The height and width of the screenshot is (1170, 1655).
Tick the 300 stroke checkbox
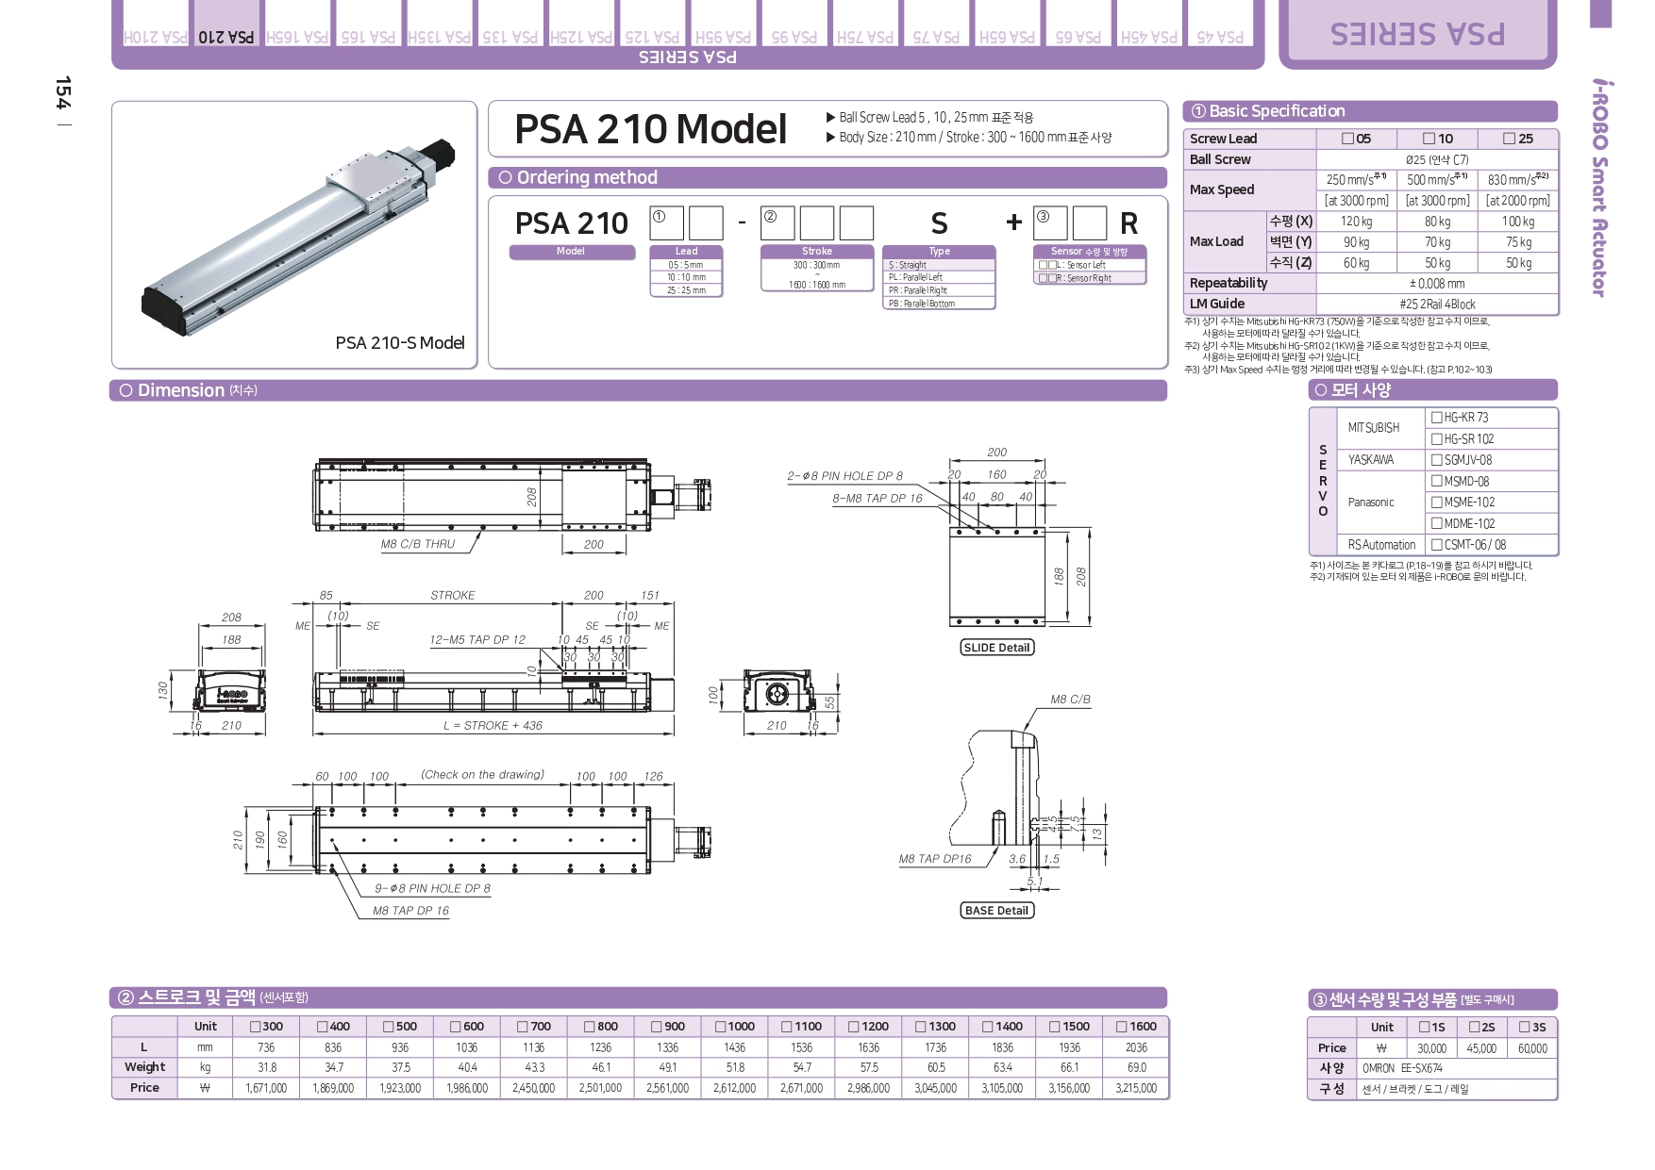pos(255,1027)
